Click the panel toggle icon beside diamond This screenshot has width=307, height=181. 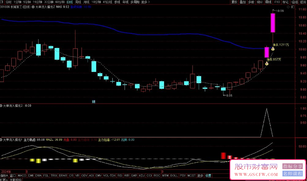click(292, 7)
